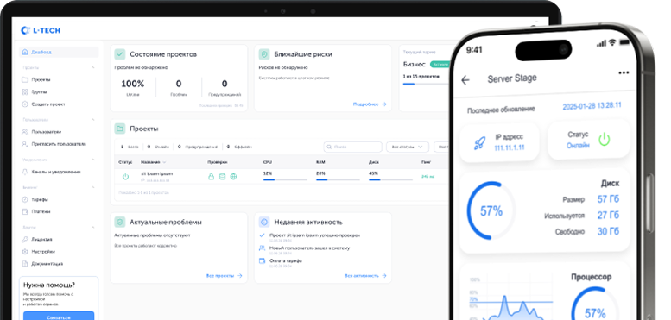The width and height of the screenshot is (671, 320).
Task: Tap the disk 57% circular gauge
Action: [491, 210]
